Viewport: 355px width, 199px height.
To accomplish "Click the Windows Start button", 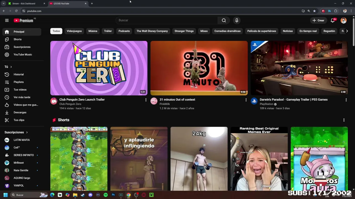I will click(x=5, y=195).
